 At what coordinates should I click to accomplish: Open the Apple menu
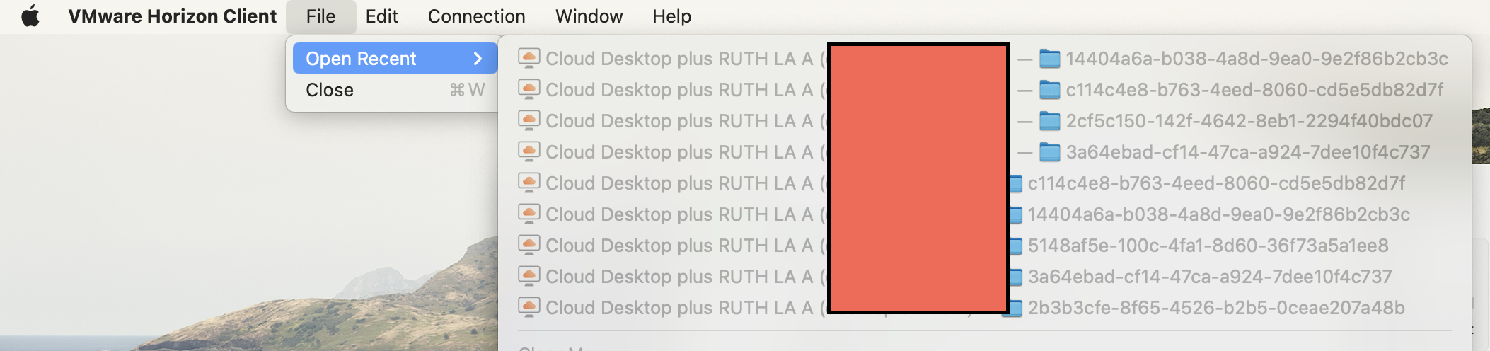tap(30, 16)
